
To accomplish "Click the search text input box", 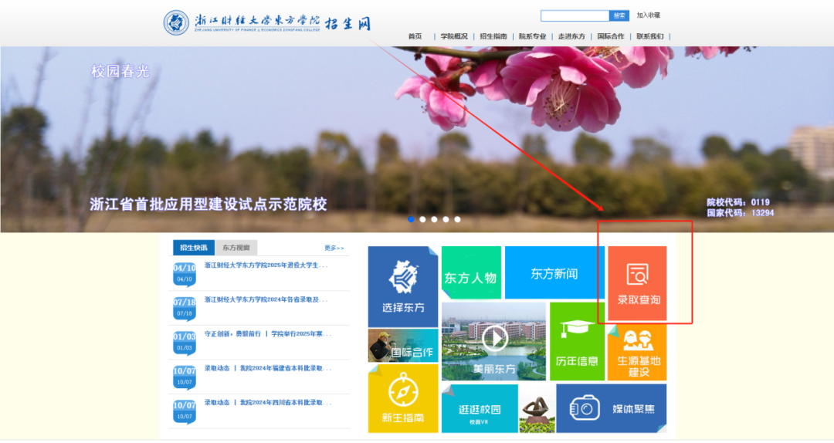I will (575, 15).
